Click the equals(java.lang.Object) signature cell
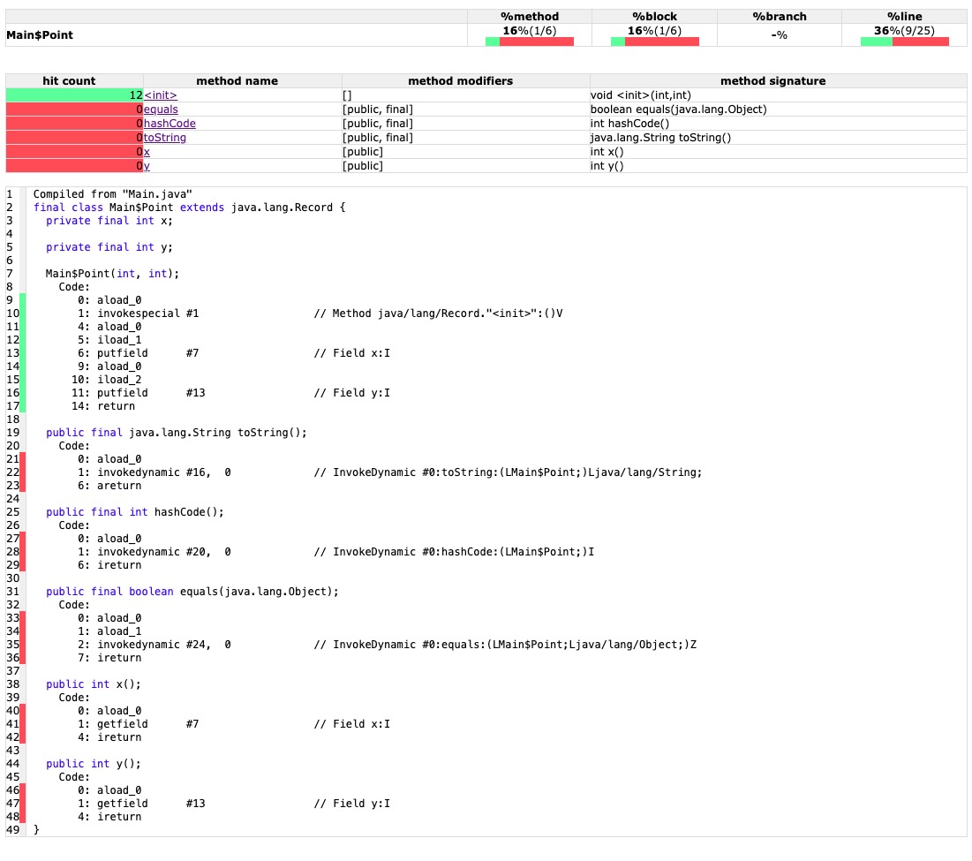Screen dimensions: 972x861 pos(678,109)
